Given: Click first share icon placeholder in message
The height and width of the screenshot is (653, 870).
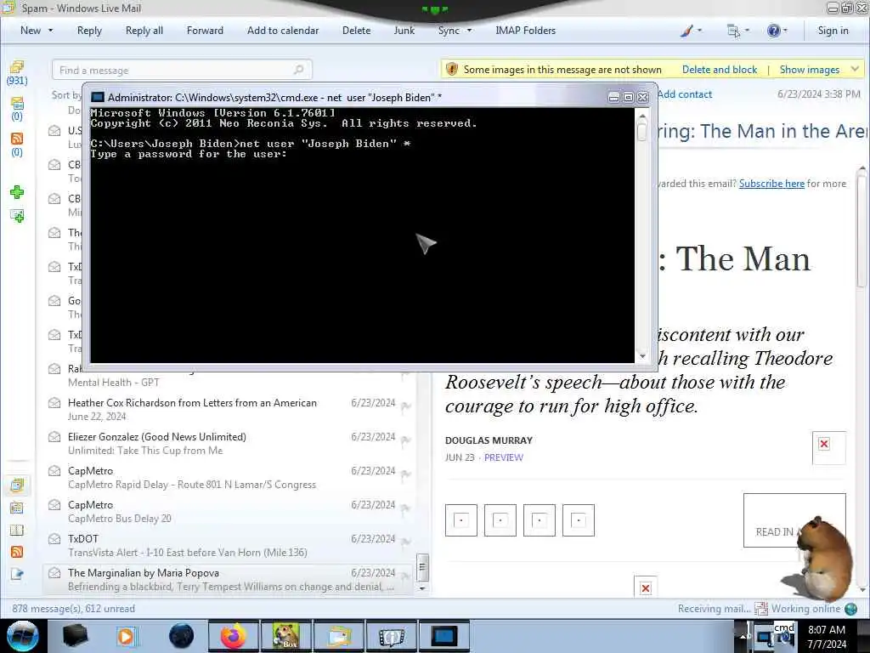Looking at the screenshot, I should [461, 520].
